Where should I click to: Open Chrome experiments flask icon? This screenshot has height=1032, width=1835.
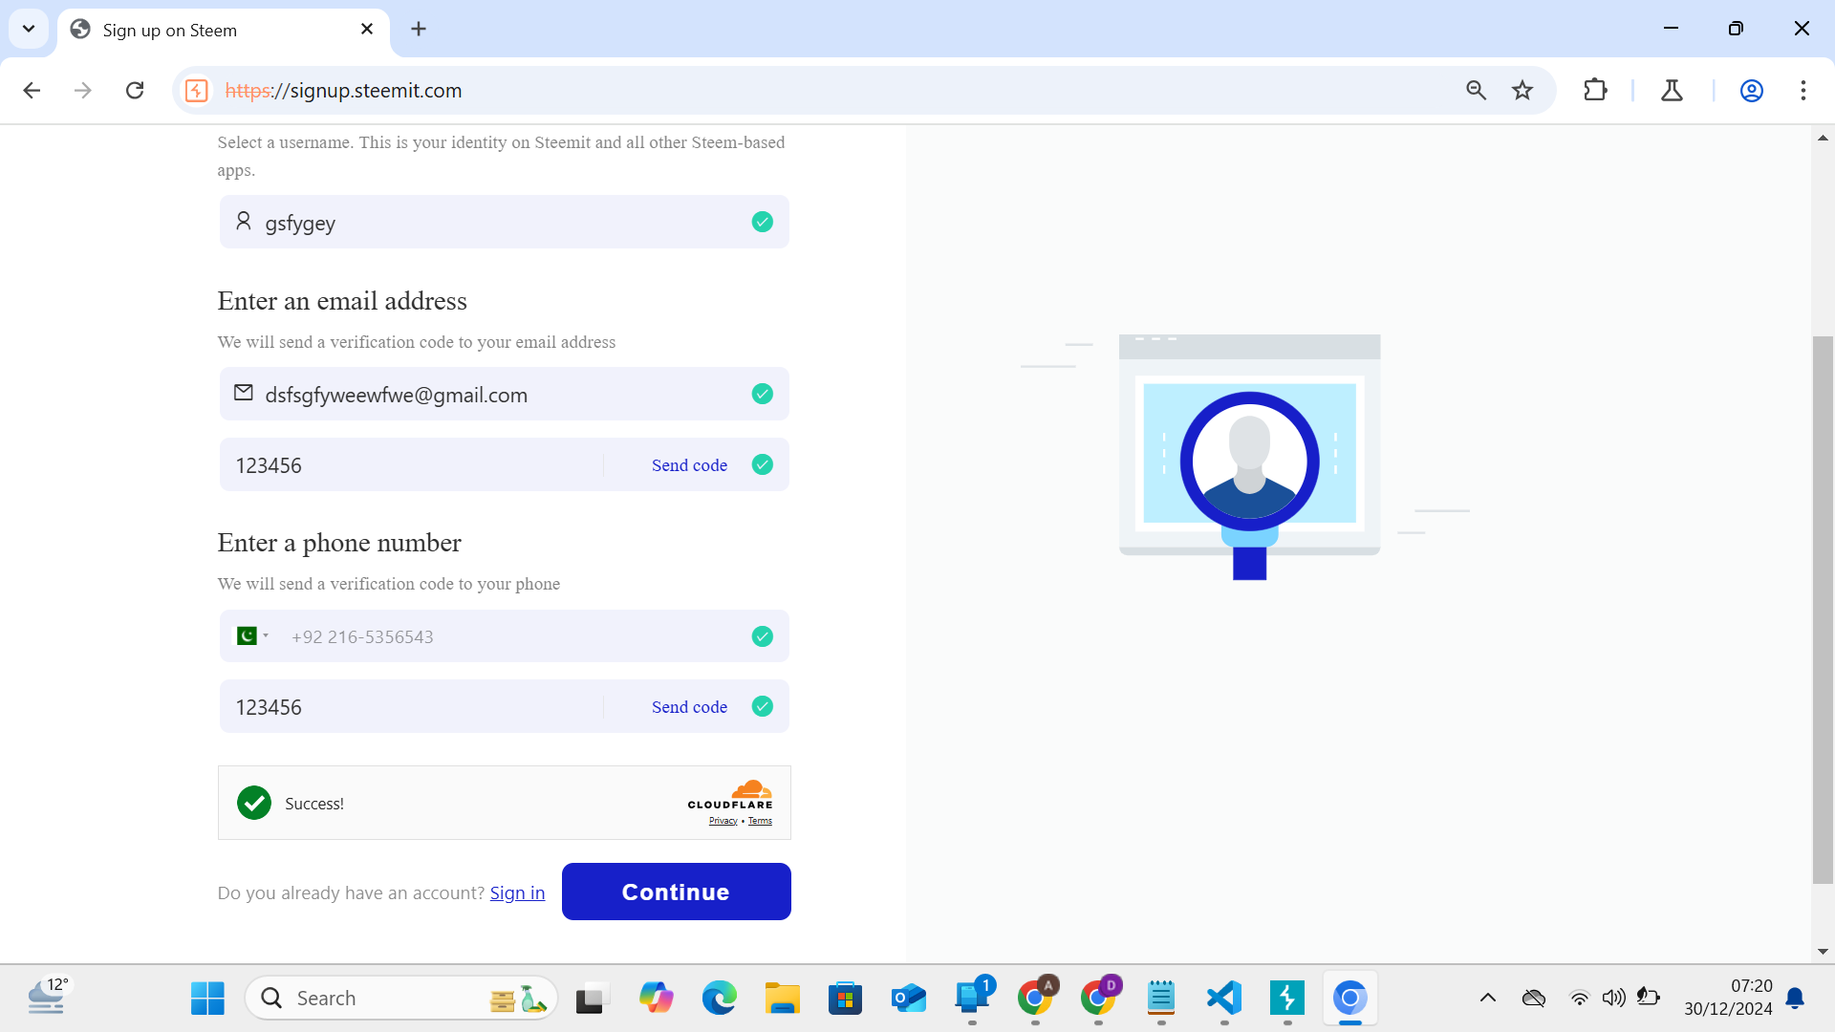(1672, 90)
